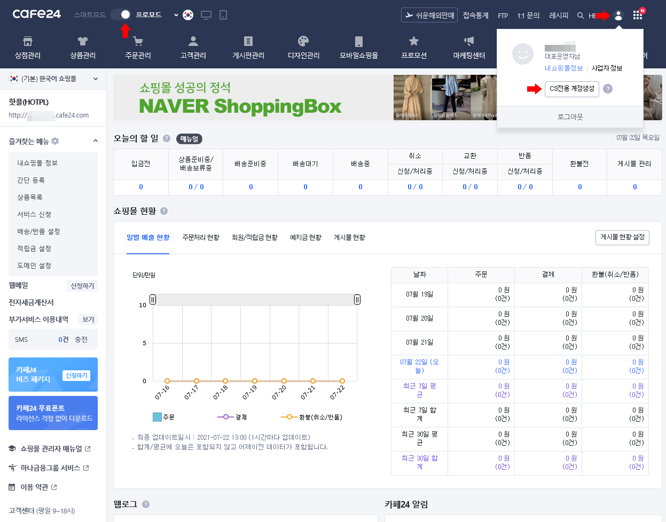Click the 쉬운해외판매 button

pyautogui.click(x=429, y=15)
